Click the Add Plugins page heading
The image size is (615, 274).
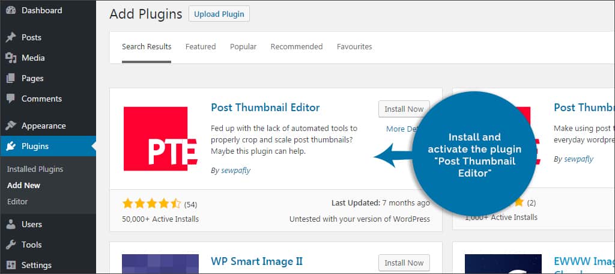coord(146,14)
